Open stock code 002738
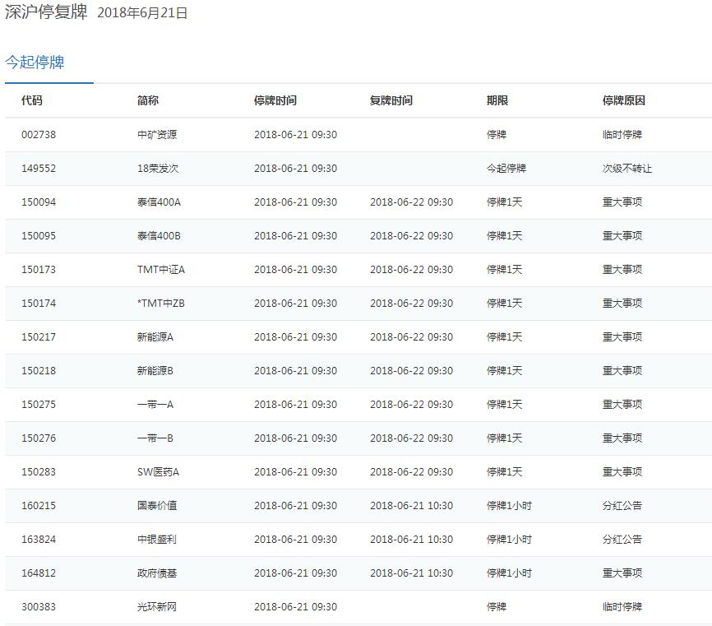 point(39,135)
